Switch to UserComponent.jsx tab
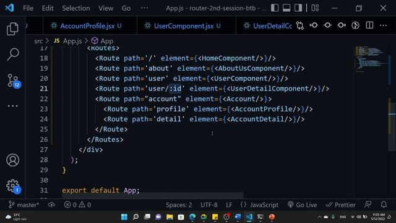This screenshot has height=223, width=396. [x=186, y=26]
